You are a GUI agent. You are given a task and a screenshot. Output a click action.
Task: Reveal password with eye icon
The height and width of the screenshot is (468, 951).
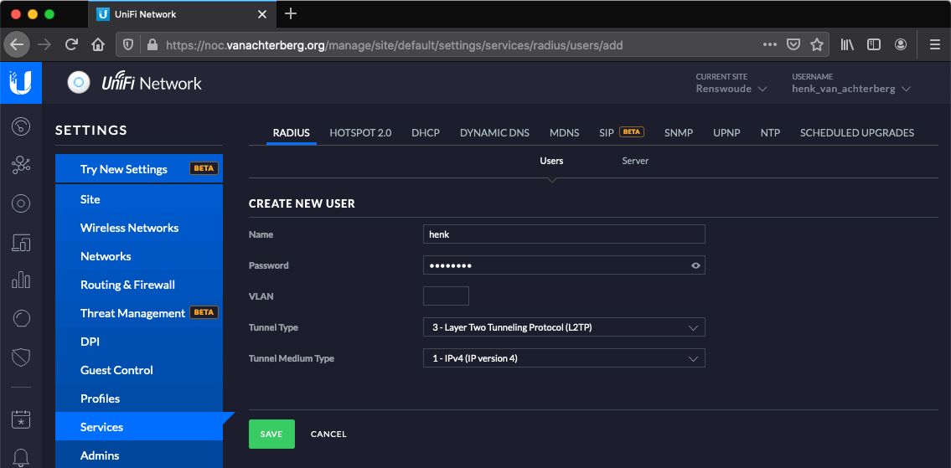(695, 265)
